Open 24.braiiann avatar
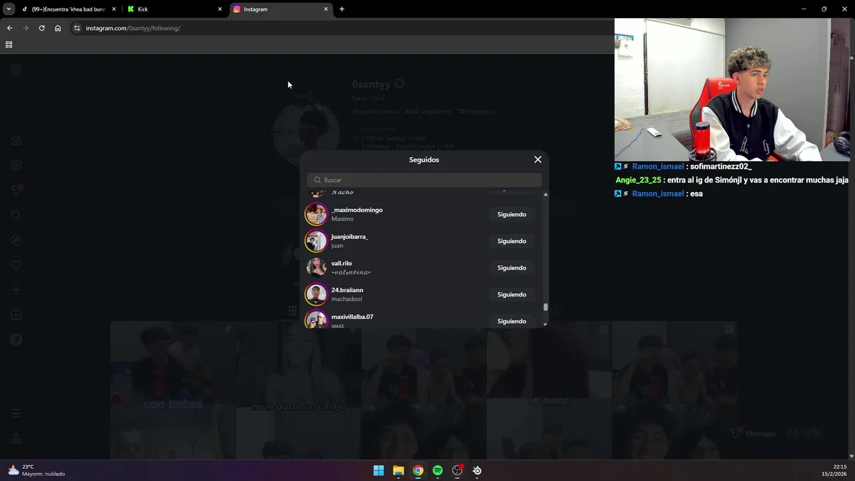Screen dimensions: 855x481 coord(316,294)
